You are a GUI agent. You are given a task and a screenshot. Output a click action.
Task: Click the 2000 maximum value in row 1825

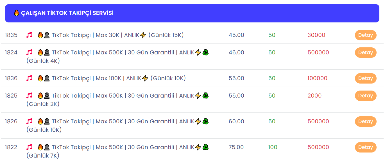[x=314, y=96]
